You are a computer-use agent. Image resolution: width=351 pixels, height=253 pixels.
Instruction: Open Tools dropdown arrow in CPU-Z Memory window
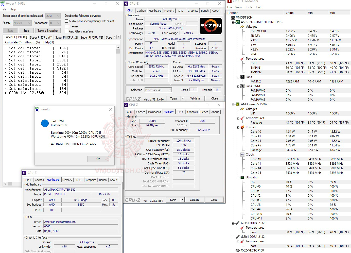[182, 200]
